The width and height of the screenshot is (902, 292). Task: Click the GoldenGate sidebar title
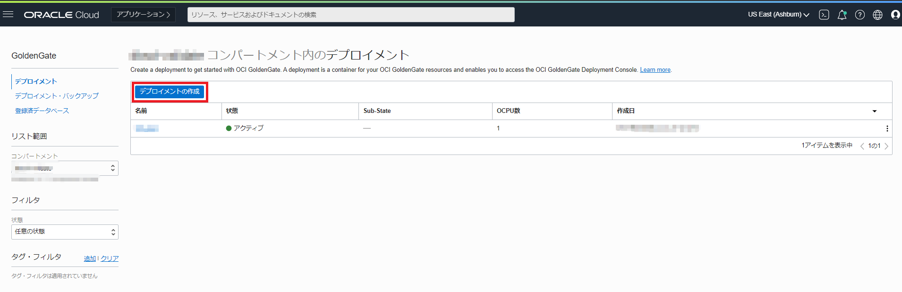coord(34,56)
